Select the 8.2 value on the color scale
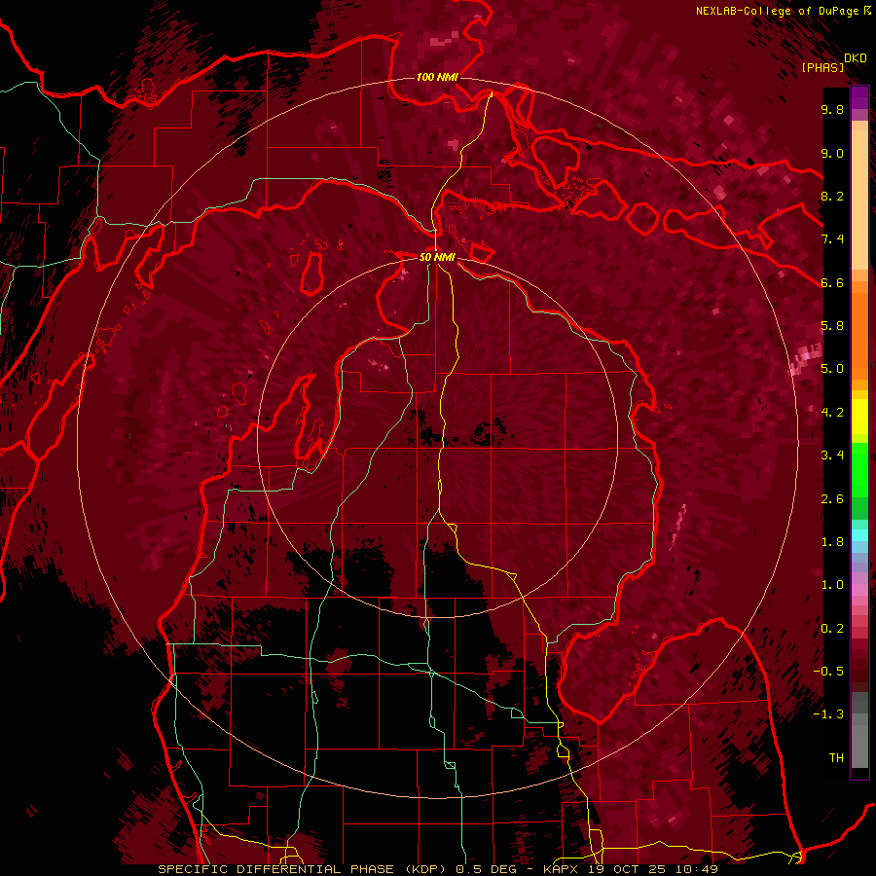876x876 pixels. point(832,196)
